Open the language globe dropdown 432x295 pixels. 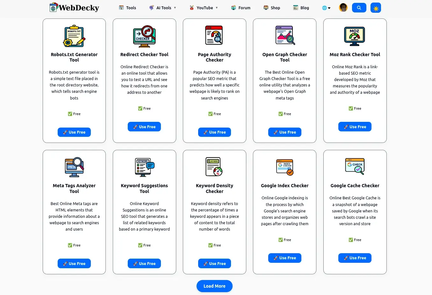[326, 7]
